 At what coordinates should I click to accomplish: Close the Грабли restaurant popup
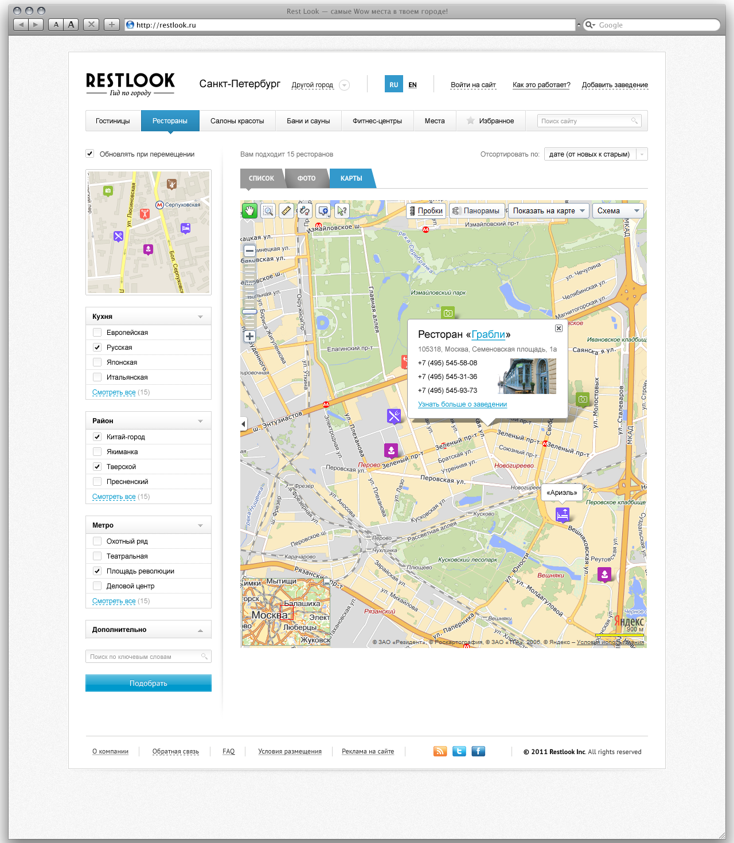click(559, 328)
